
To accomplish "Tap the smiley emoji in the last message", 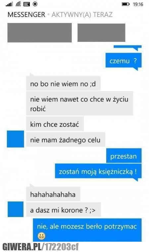I will tap(42, 236).
